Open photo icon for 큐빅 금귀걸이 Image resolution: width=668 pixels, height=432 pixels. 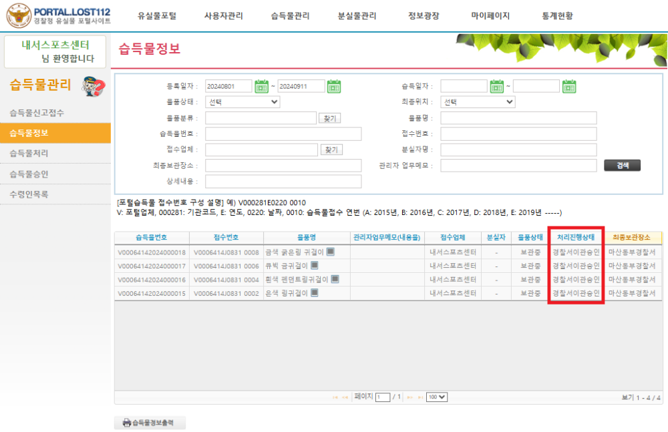coord(315,266)
